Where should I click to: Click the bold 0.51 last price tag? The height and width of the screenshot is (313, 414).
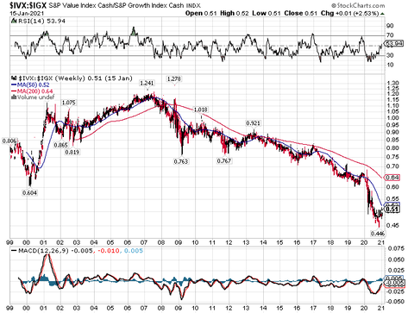click(392, 210)
